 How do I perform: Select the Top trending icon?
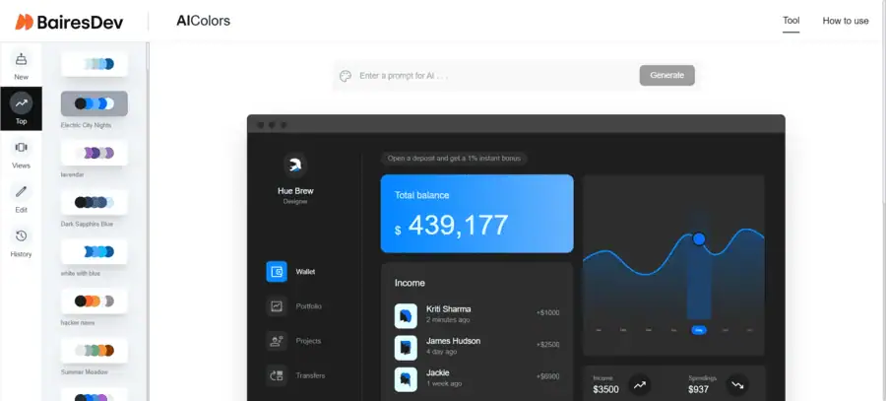(x=21, y=102)
